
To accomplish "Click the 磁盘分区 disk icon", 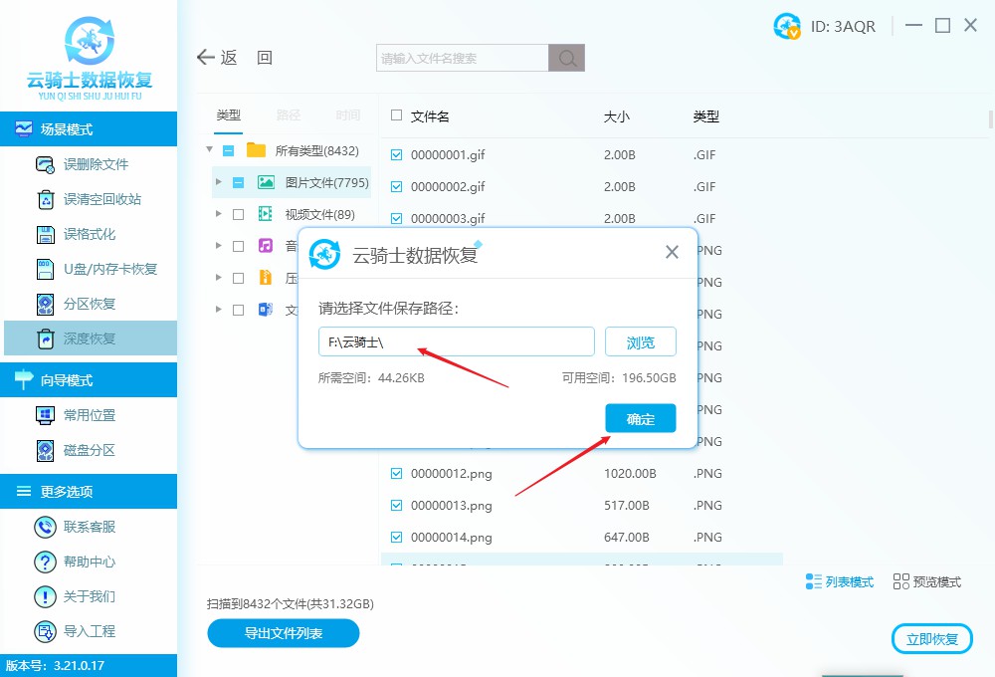I will pyautogui.click(x=46, y=450).
